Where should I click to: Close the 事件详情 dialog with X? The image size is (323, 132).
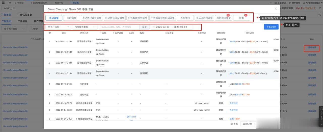coord(276,9)
